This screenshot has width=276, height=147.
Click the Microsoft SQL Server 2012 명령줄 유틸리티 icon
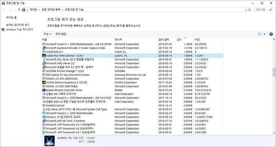pos(44,59)
